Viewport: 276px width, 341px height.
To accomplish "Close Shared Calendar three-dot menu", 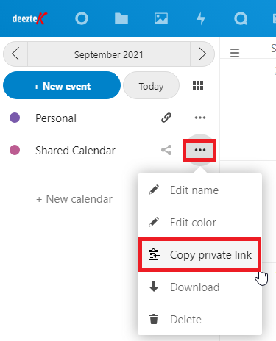I will [x=200, y=150].
